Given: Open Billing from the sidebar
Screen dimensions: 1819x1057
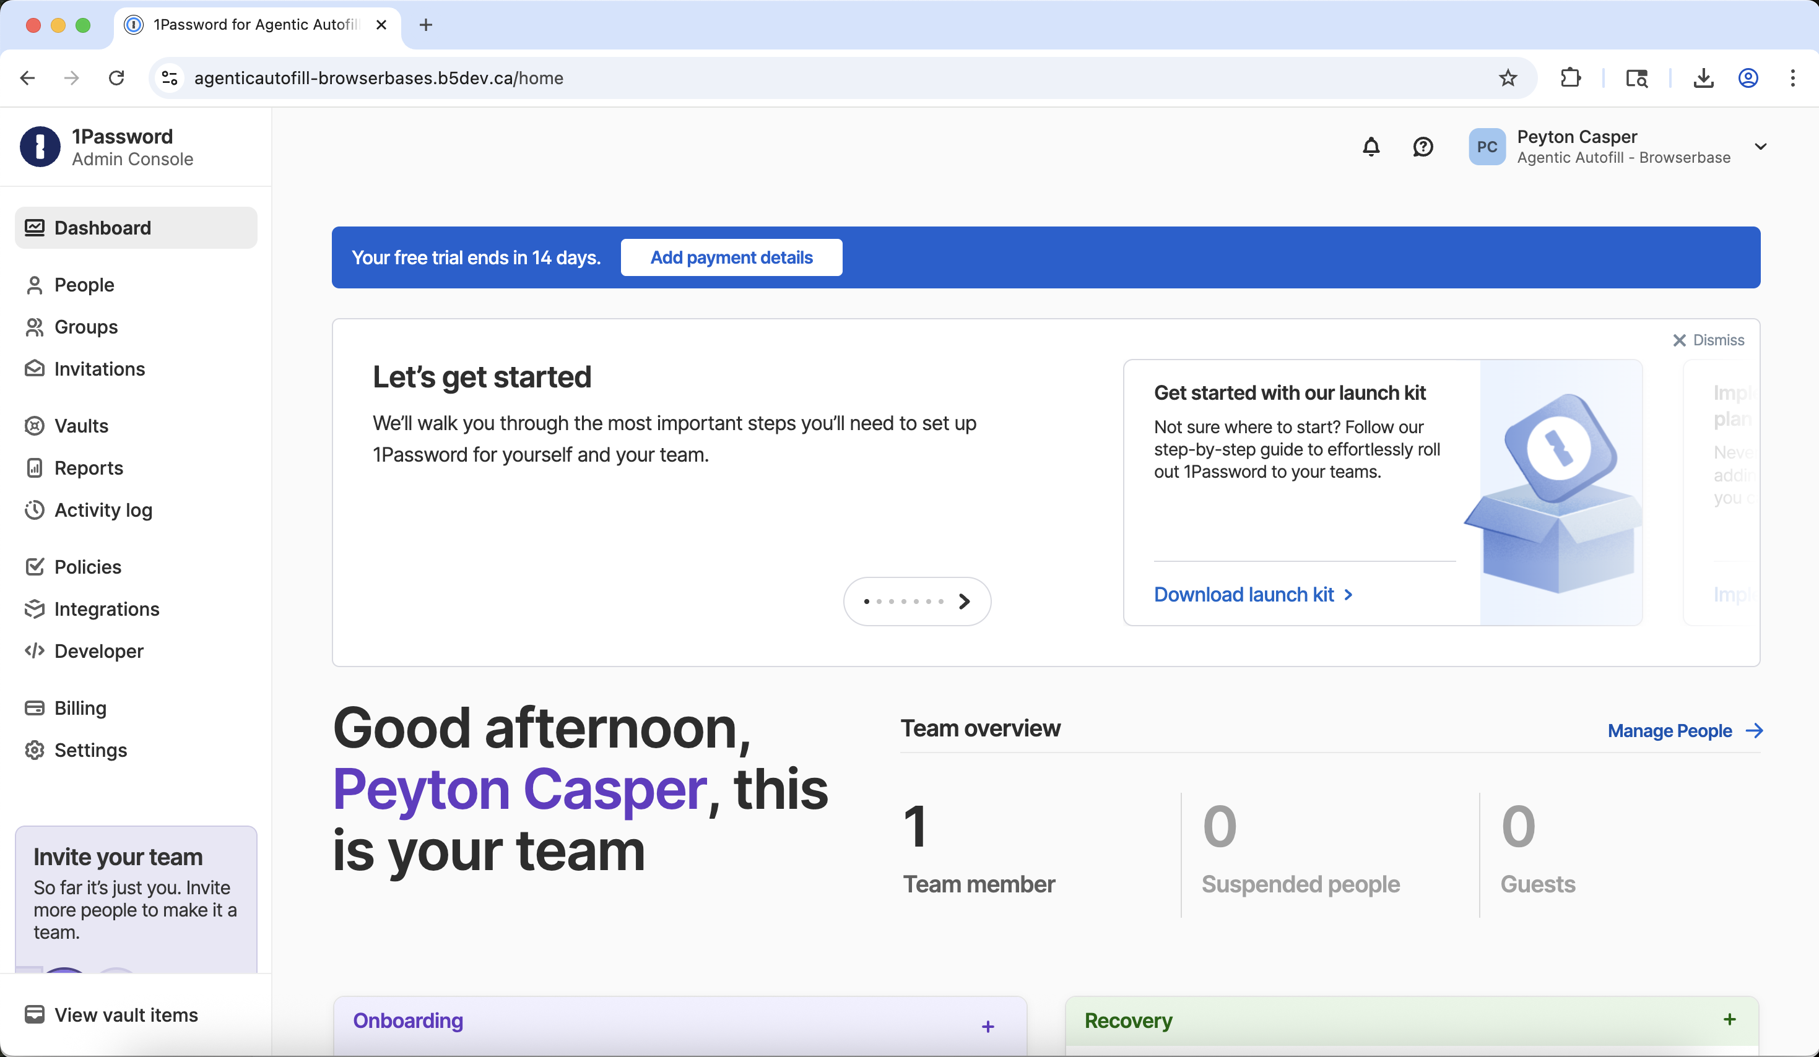Looking at the screenshot, I should point(80,708).
